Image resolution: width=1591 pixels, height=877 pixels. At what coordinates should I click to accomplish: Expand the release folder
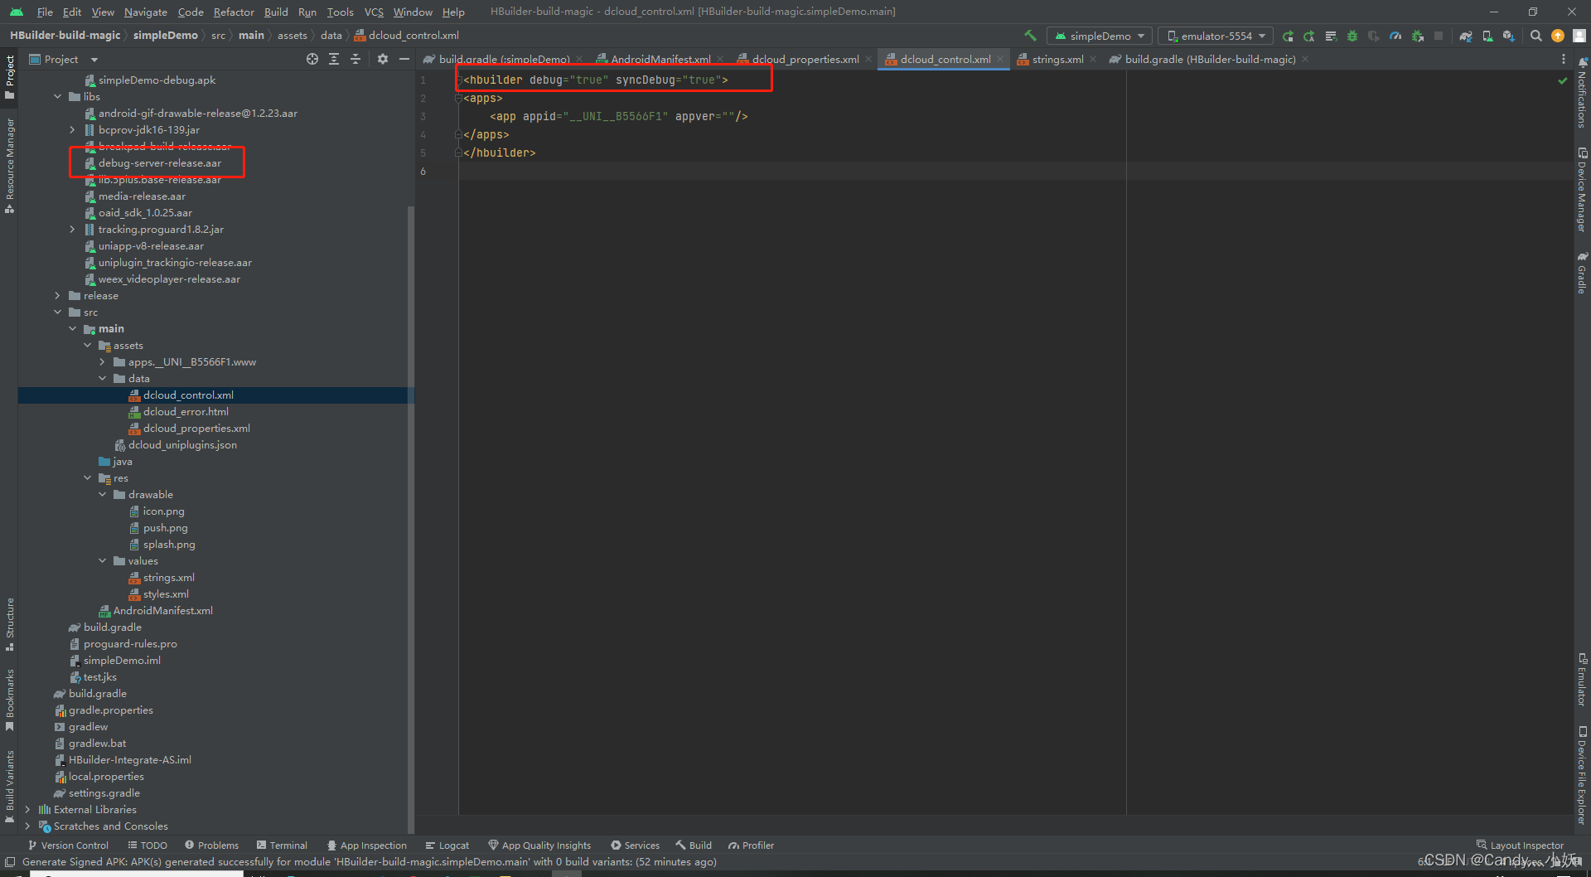tap(58, 296)
